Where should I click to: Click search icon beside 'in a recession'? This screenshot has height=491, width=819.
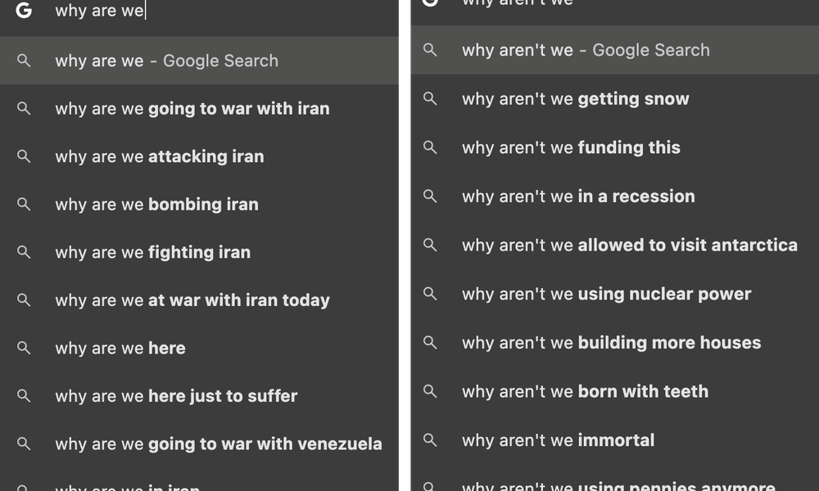(430, 196)
